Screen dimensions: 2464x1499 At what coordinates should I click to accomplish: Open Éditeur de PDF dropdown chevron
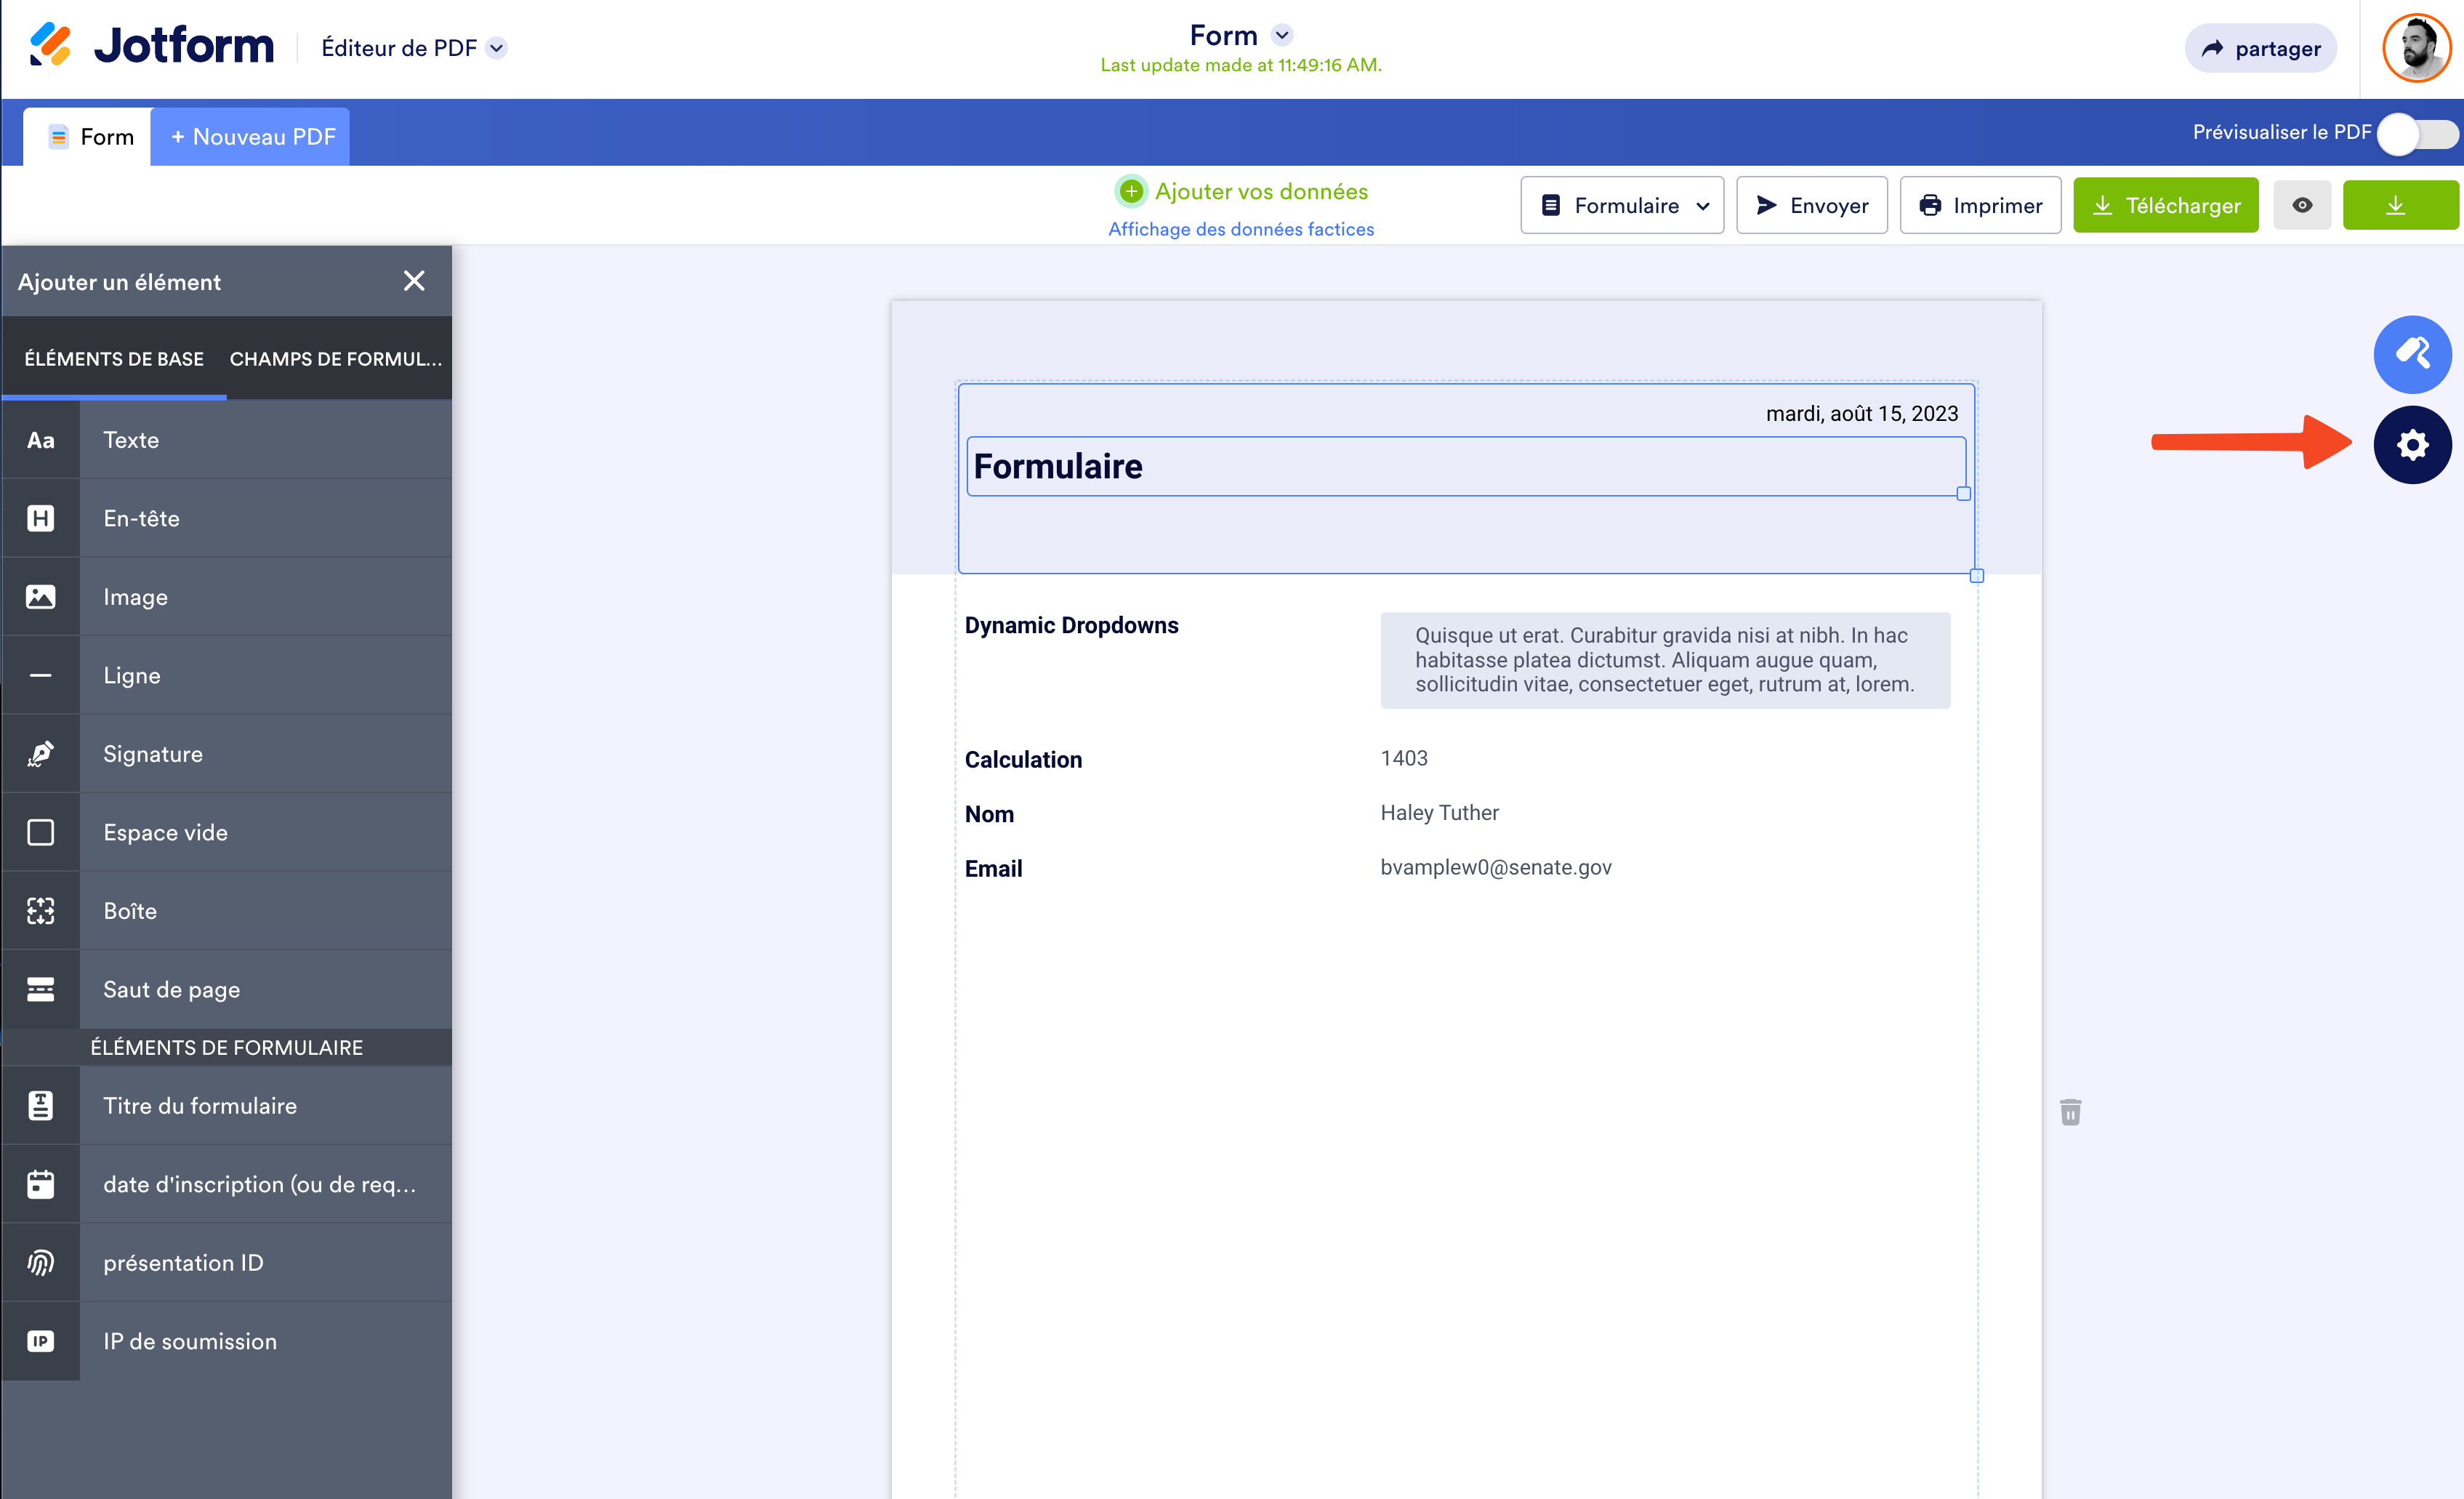pyautogui.click(x=497, y=48)
